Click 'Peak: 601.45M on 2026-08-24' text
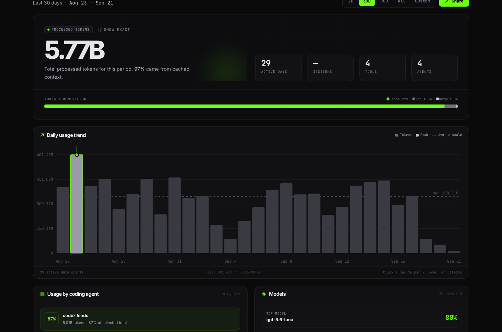 click(233, 272)
